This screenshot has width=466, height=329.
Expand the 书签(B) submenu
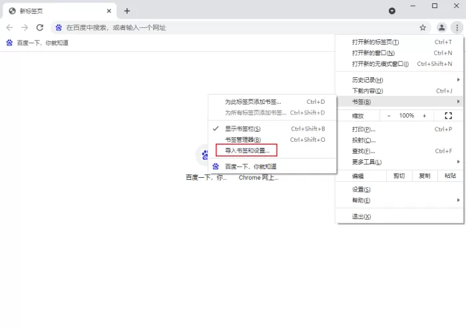[x=399, y=102]
